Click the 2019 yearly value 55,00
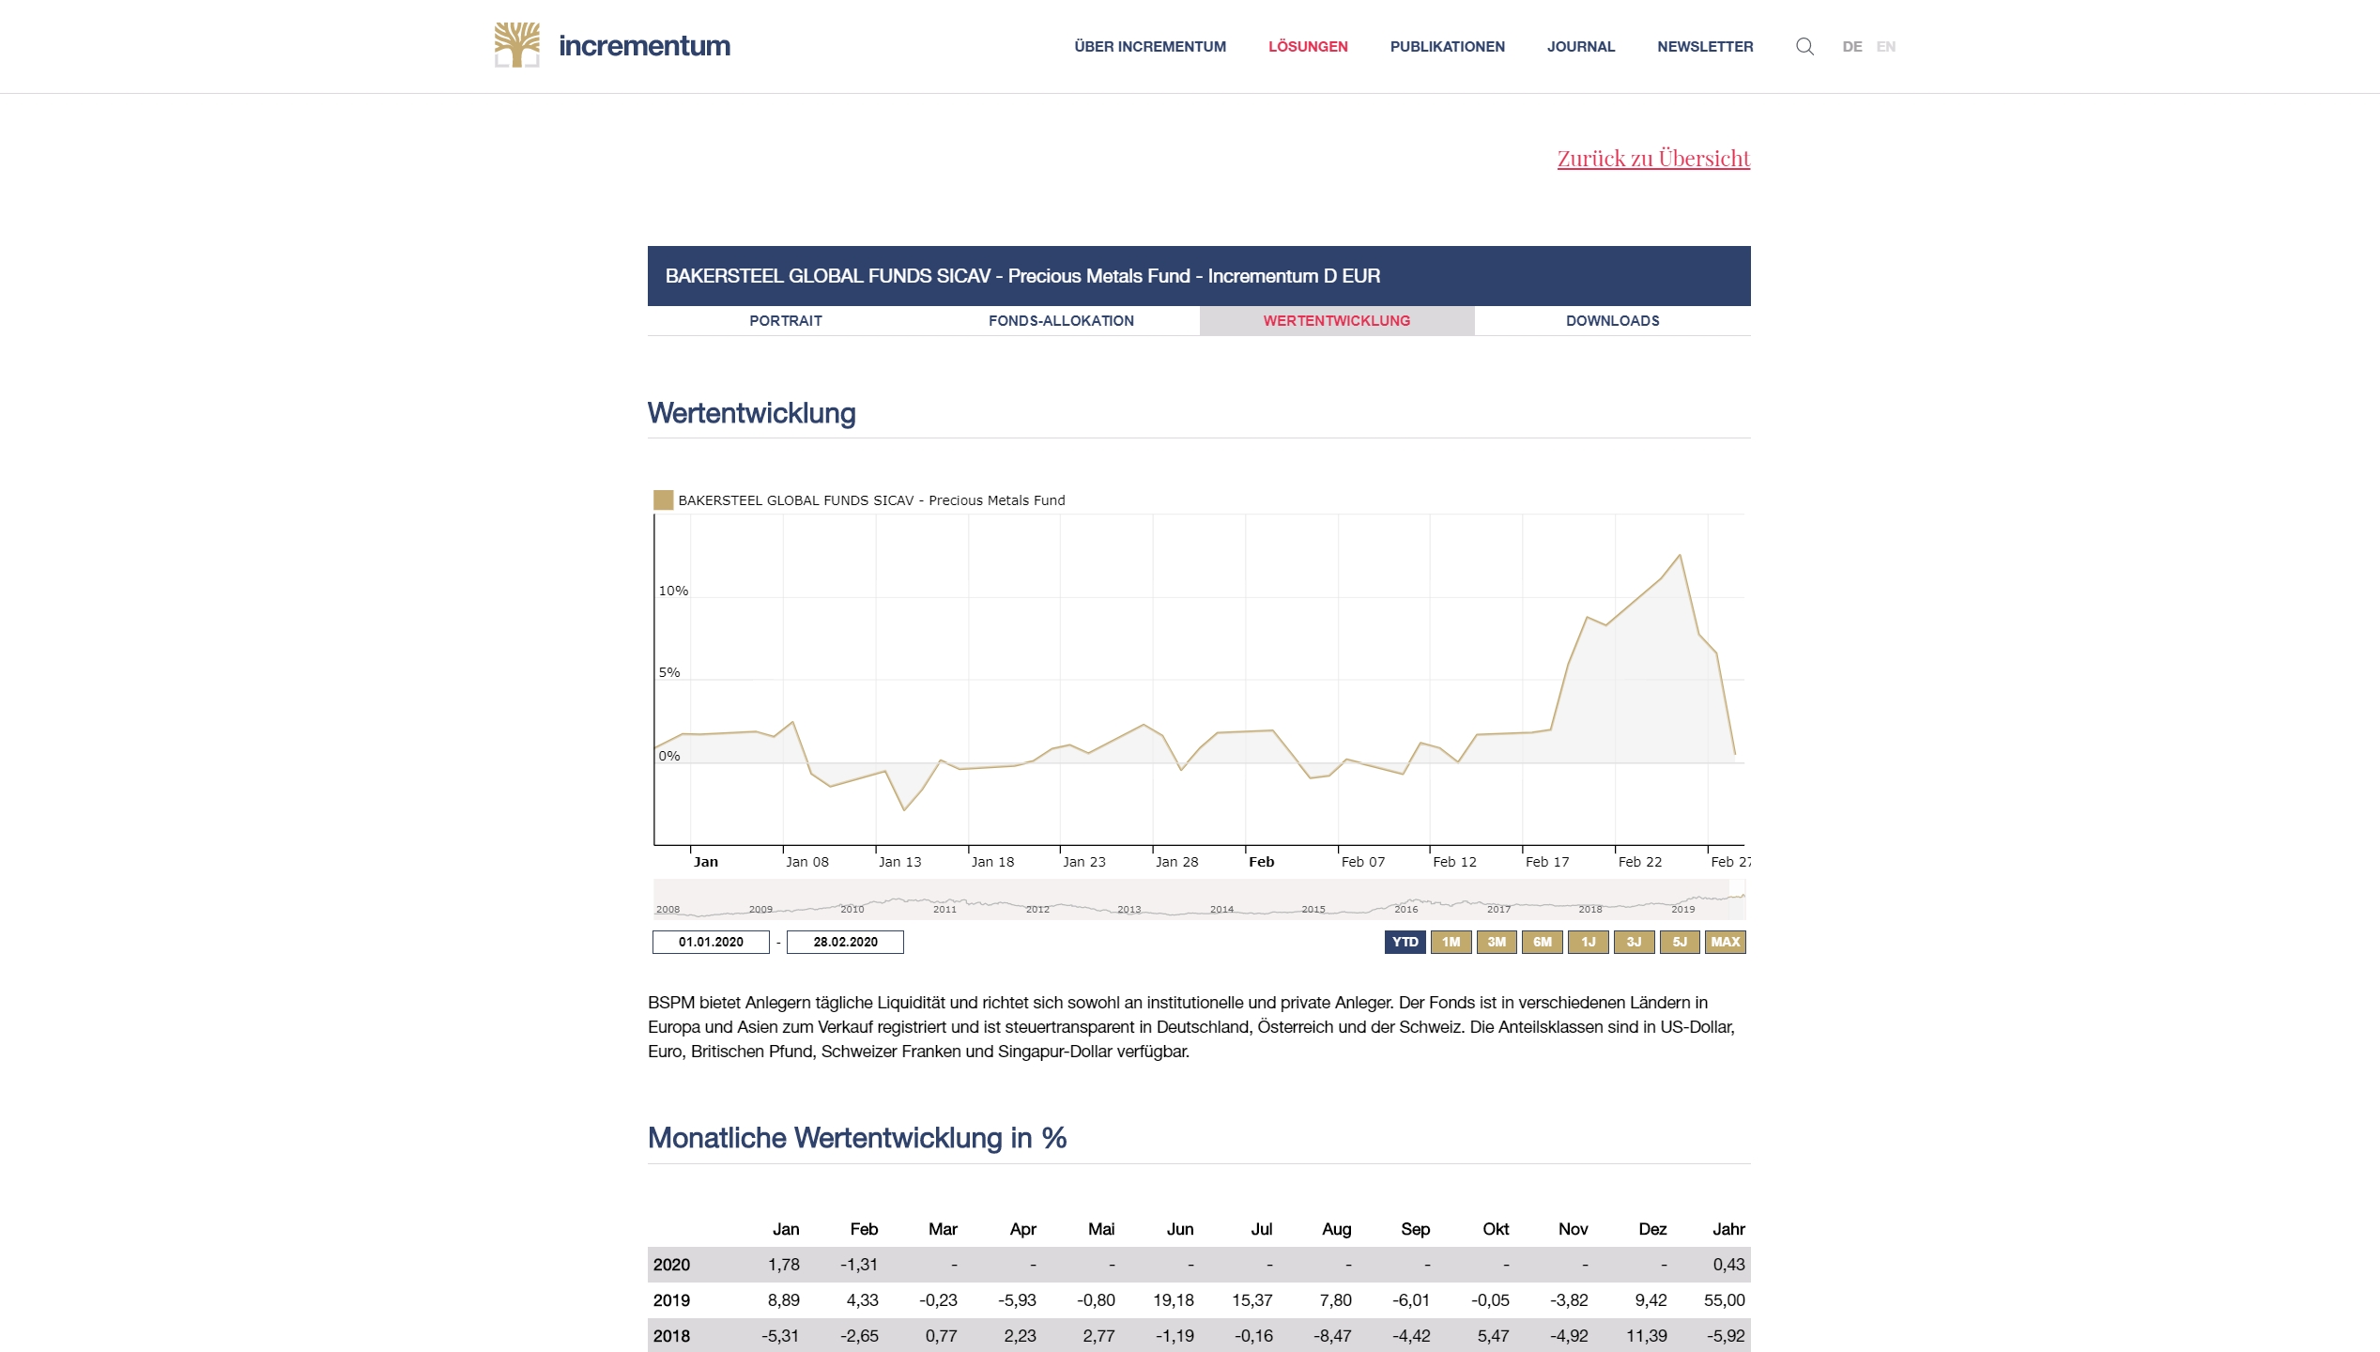This screenshot has width=2380, height=1352. point(1725,1300)
